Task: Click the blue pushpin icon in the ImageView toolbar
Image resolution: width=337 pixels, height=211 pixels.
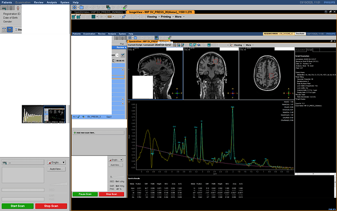Action: [124, 17]
